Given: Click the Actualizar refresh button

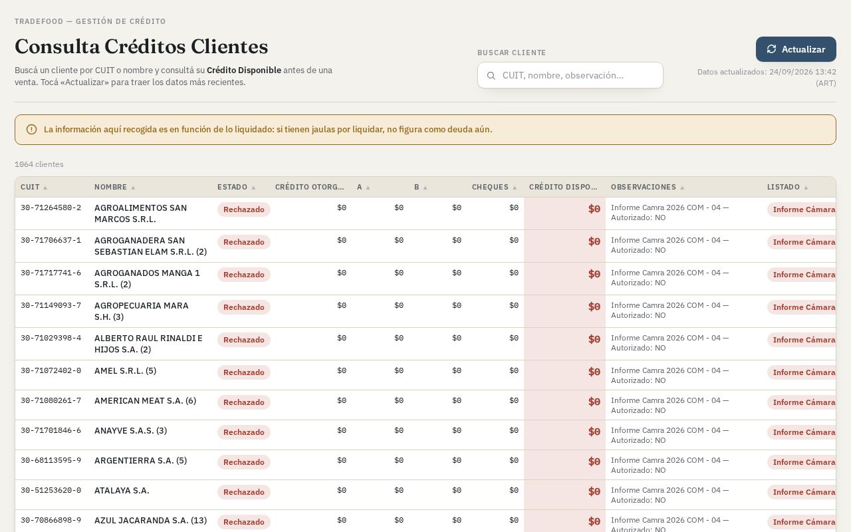Looking at the screenshot, I should [x=796, y=49].
